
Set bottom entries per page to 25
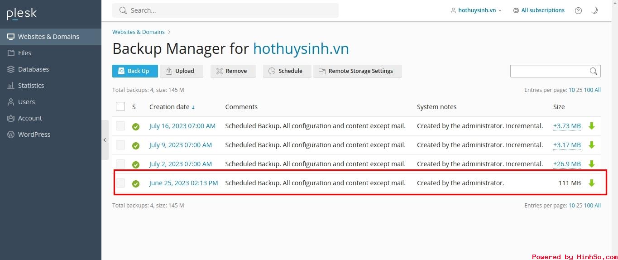tap(579, 206)
